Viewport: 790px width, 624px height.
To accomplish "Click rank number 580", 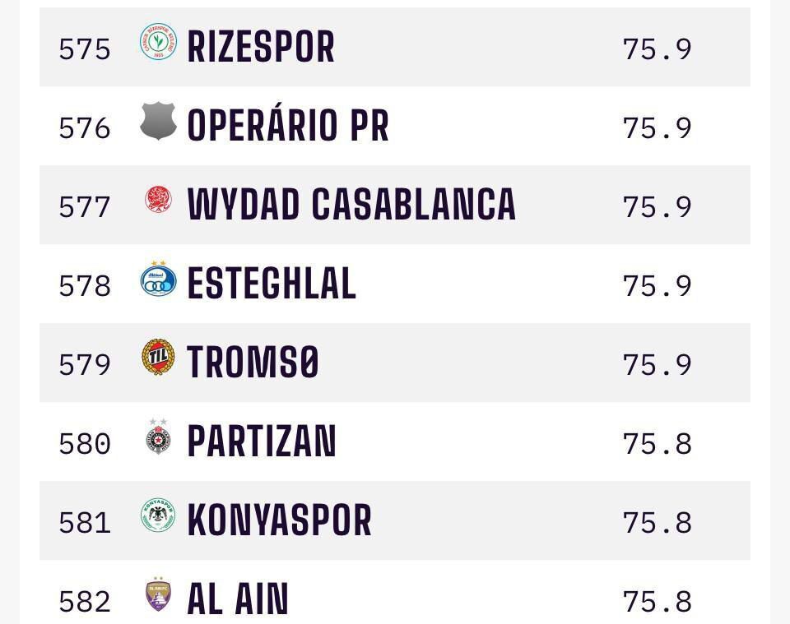I will 85,444.
